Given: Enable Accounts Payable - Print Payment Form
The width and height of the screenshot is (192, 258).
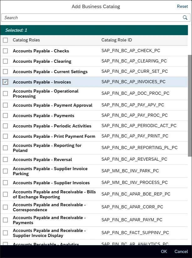Looking at the screenshot, I should point(5,136).
